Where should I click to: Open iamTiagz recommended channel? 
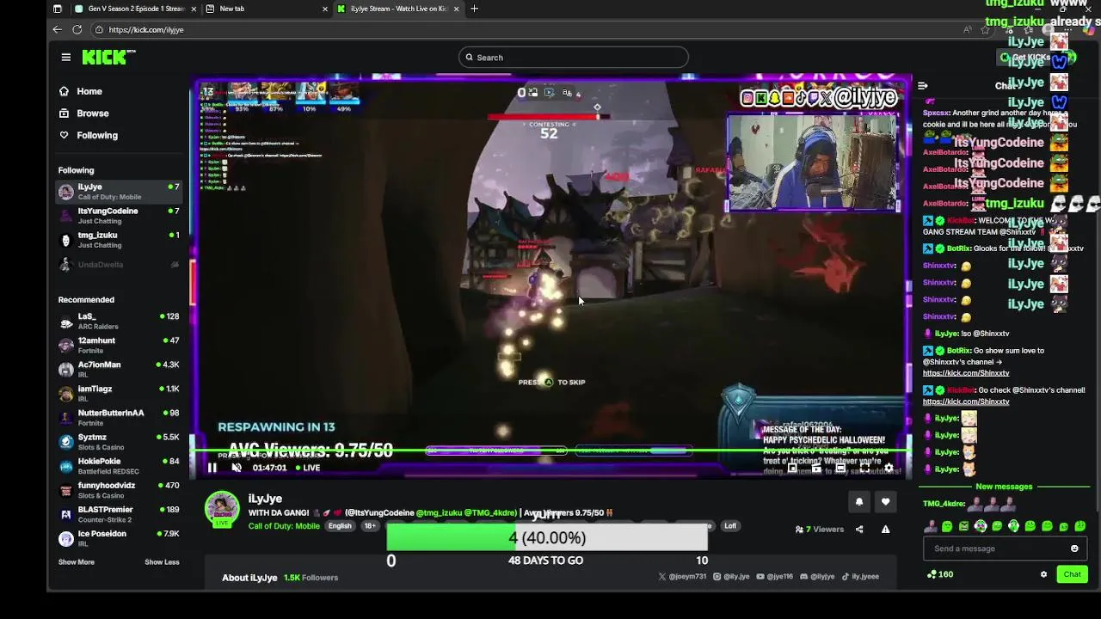pyautogui.click(x=119, y=393)
